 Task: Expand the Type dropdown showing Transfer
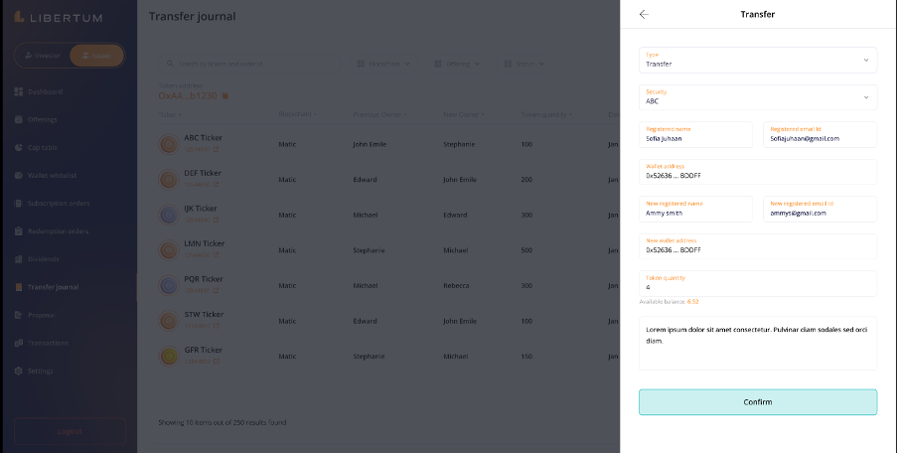(757, 60)
